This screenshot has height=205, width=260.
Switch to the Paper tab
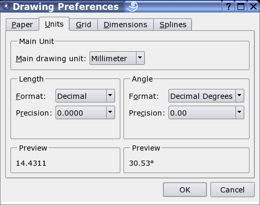pos(22,25)
